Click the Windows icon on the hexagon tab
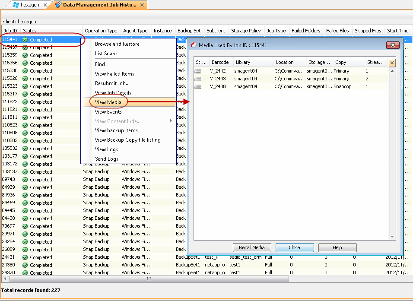This screenshot has height=301, width=413. click(16, 5)
